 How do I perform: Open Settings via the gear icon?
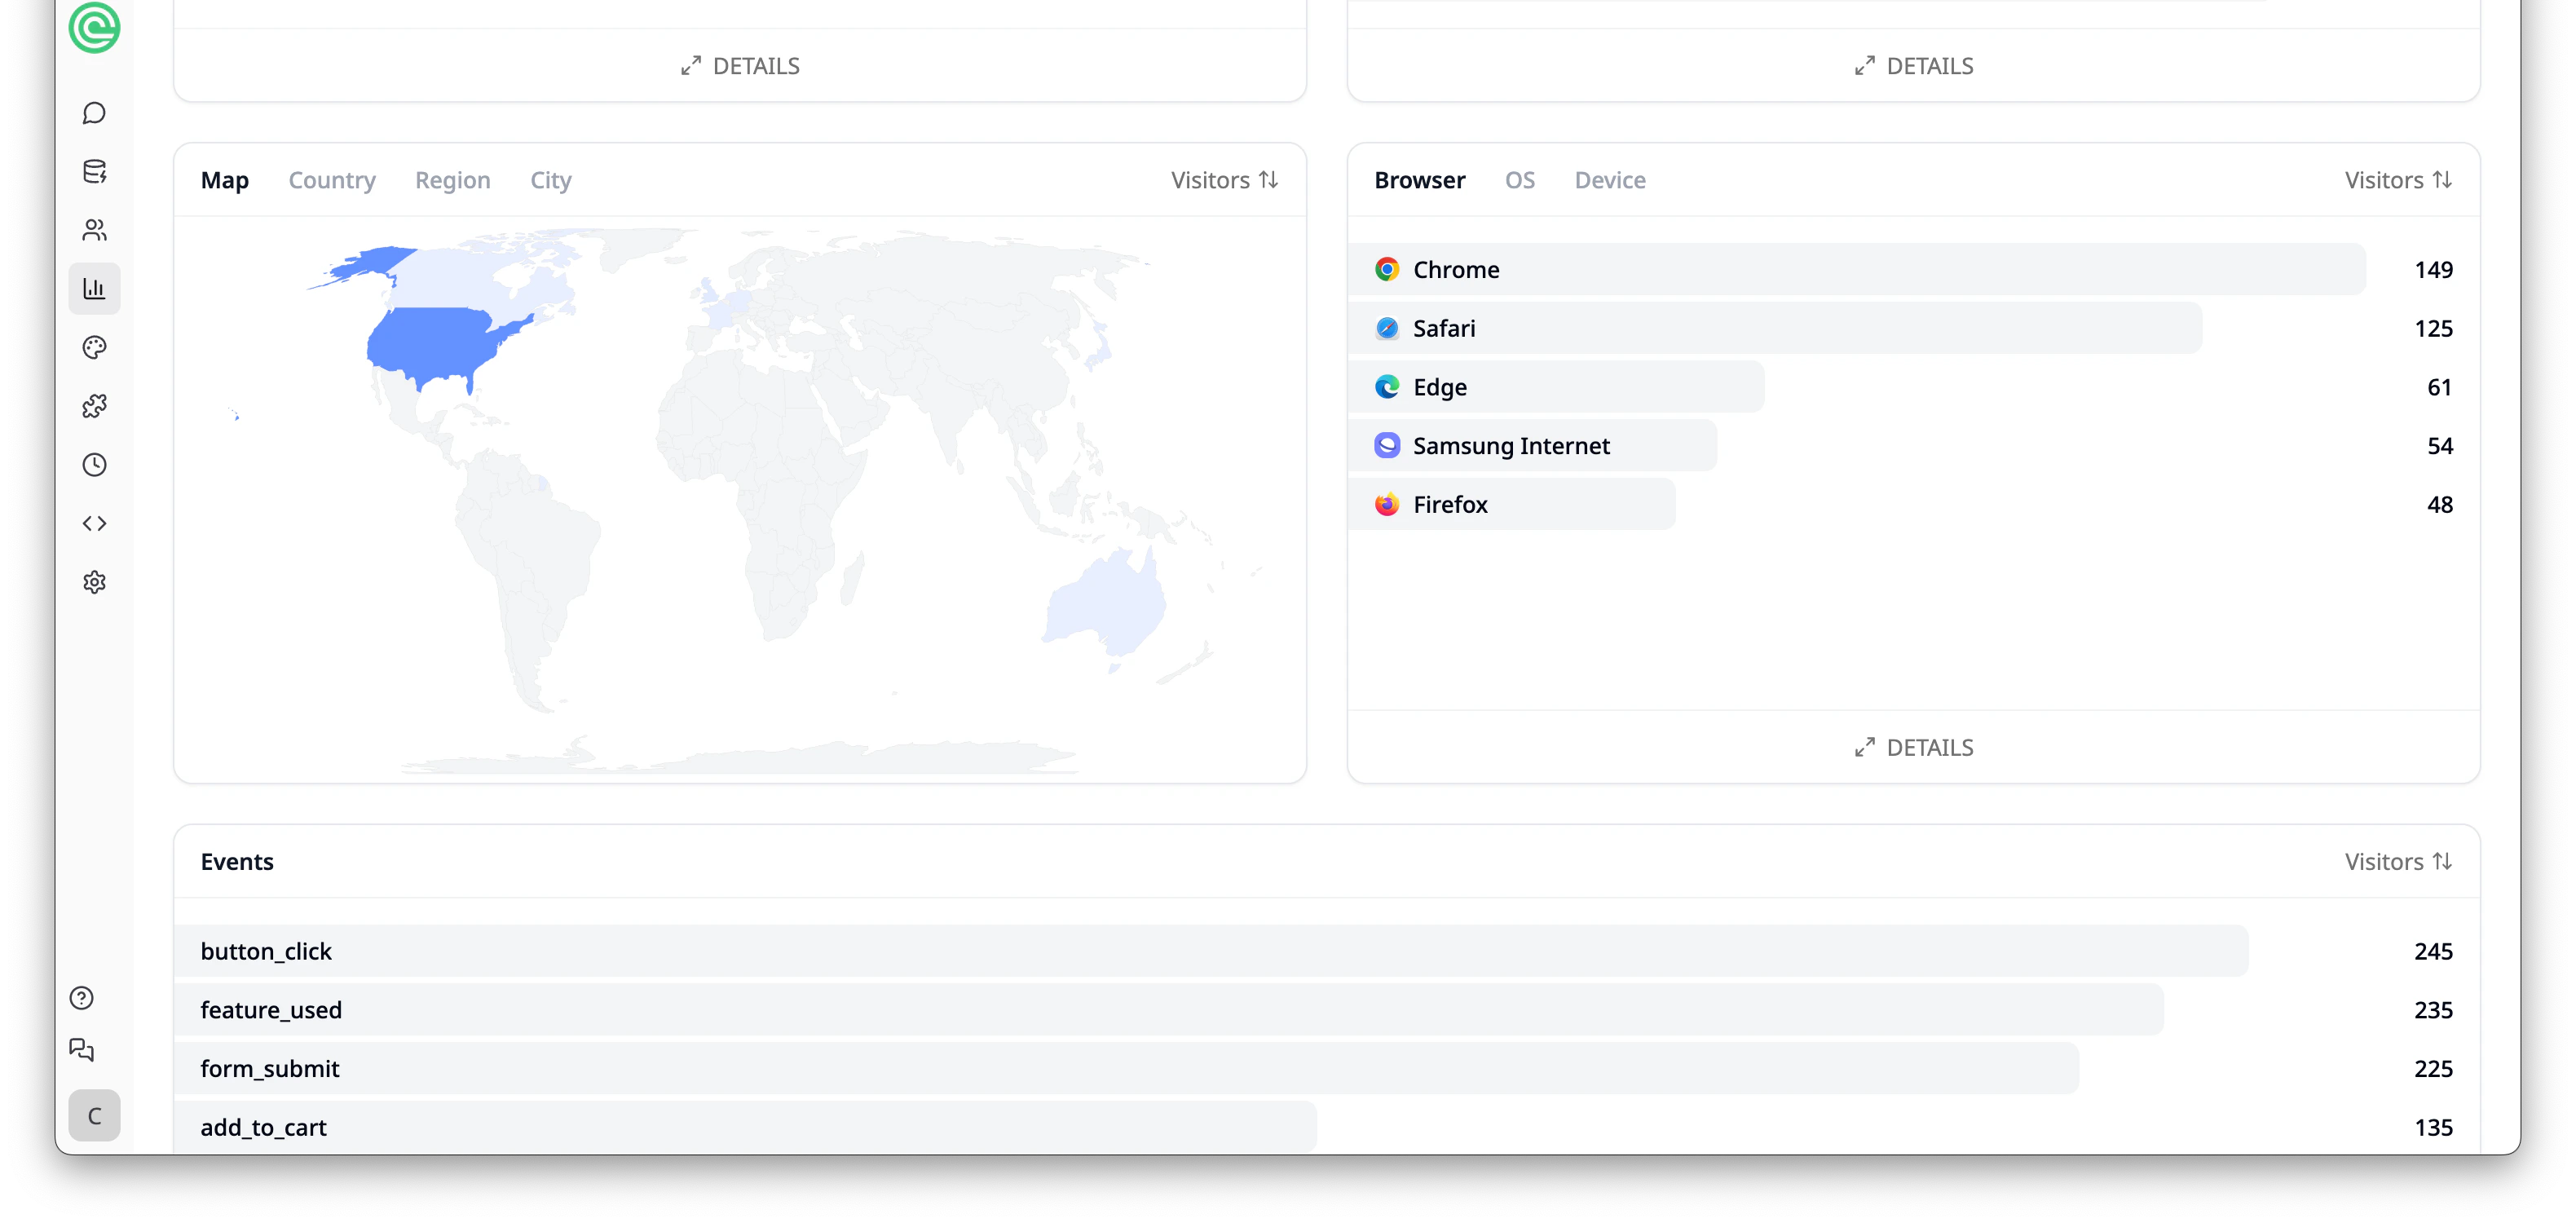(94, 582)
